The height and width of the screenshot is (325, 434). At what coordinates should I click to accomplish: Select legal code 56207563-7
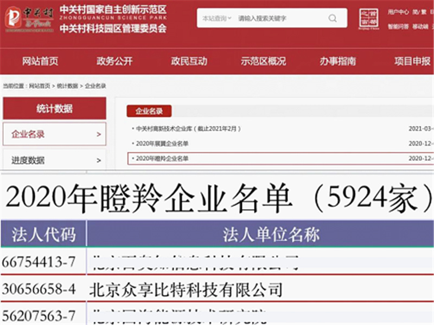point(39,316)
